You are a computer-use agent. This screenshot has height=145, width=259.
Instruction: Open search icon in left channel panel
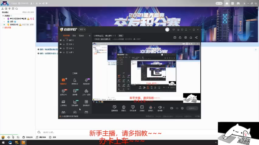point(17,9)
